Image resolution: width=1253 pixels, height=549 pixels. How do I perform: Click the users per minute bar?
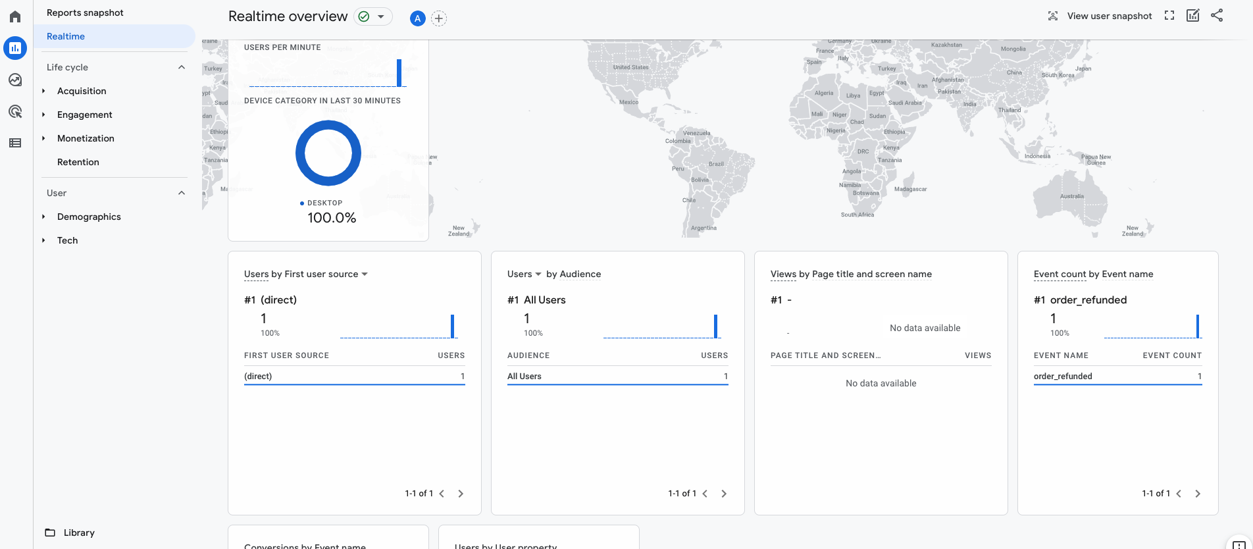click(x=399, y=72)
